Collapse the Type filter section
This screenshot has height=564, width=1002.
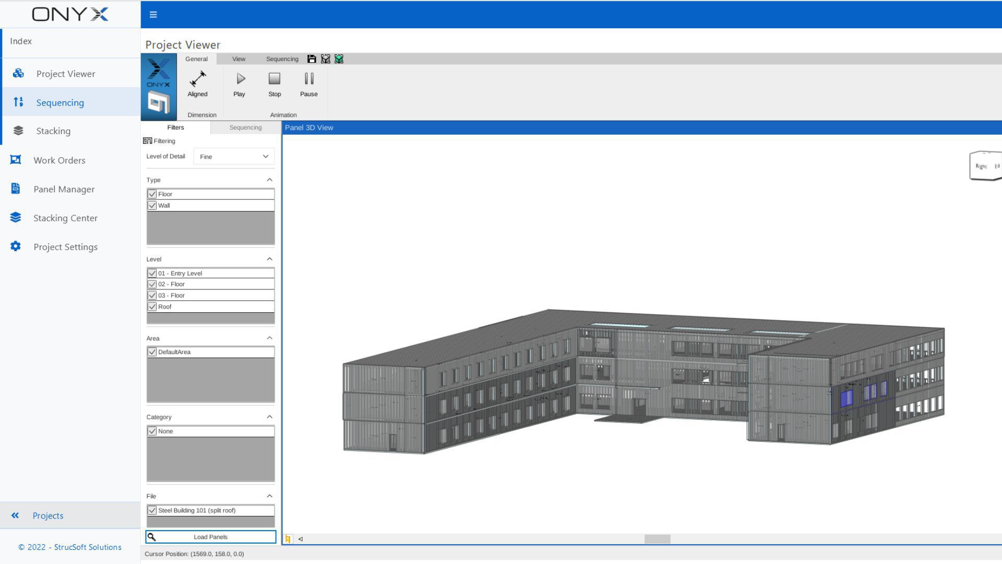[x=269, y=180]
